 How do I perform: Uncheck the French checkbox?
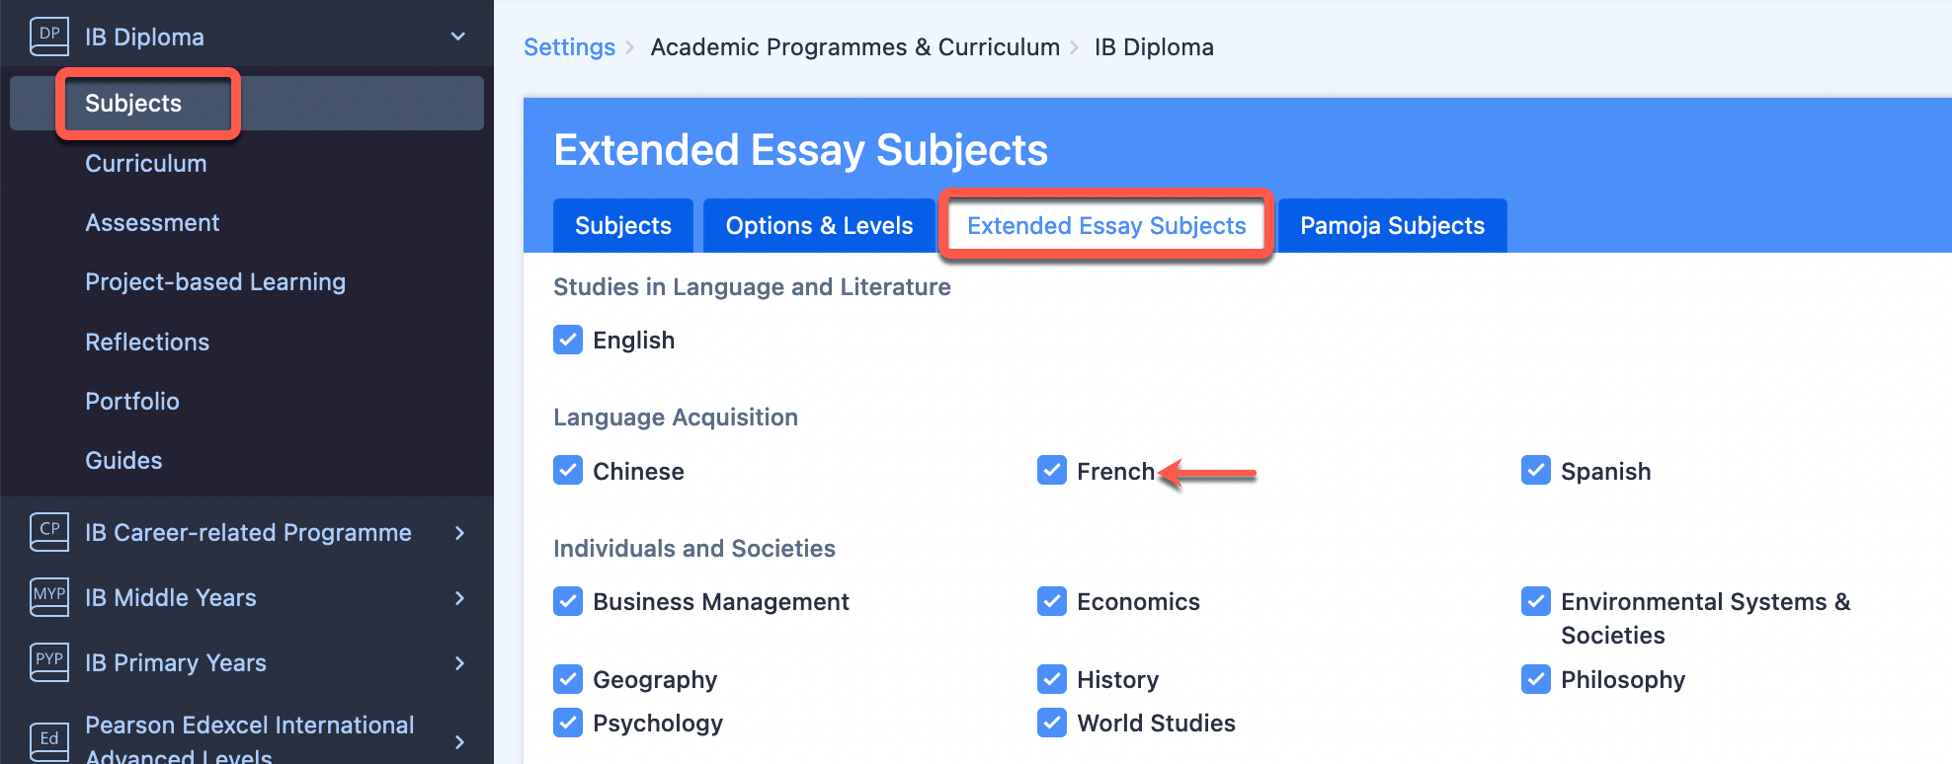pyautogui.click(x=1052, y=470)
